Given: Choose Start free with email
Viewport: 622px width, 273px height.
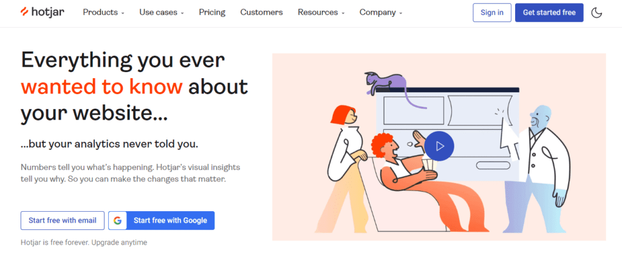Looking at the screenshot, I should pyautogui.click(x=62, y=220).
